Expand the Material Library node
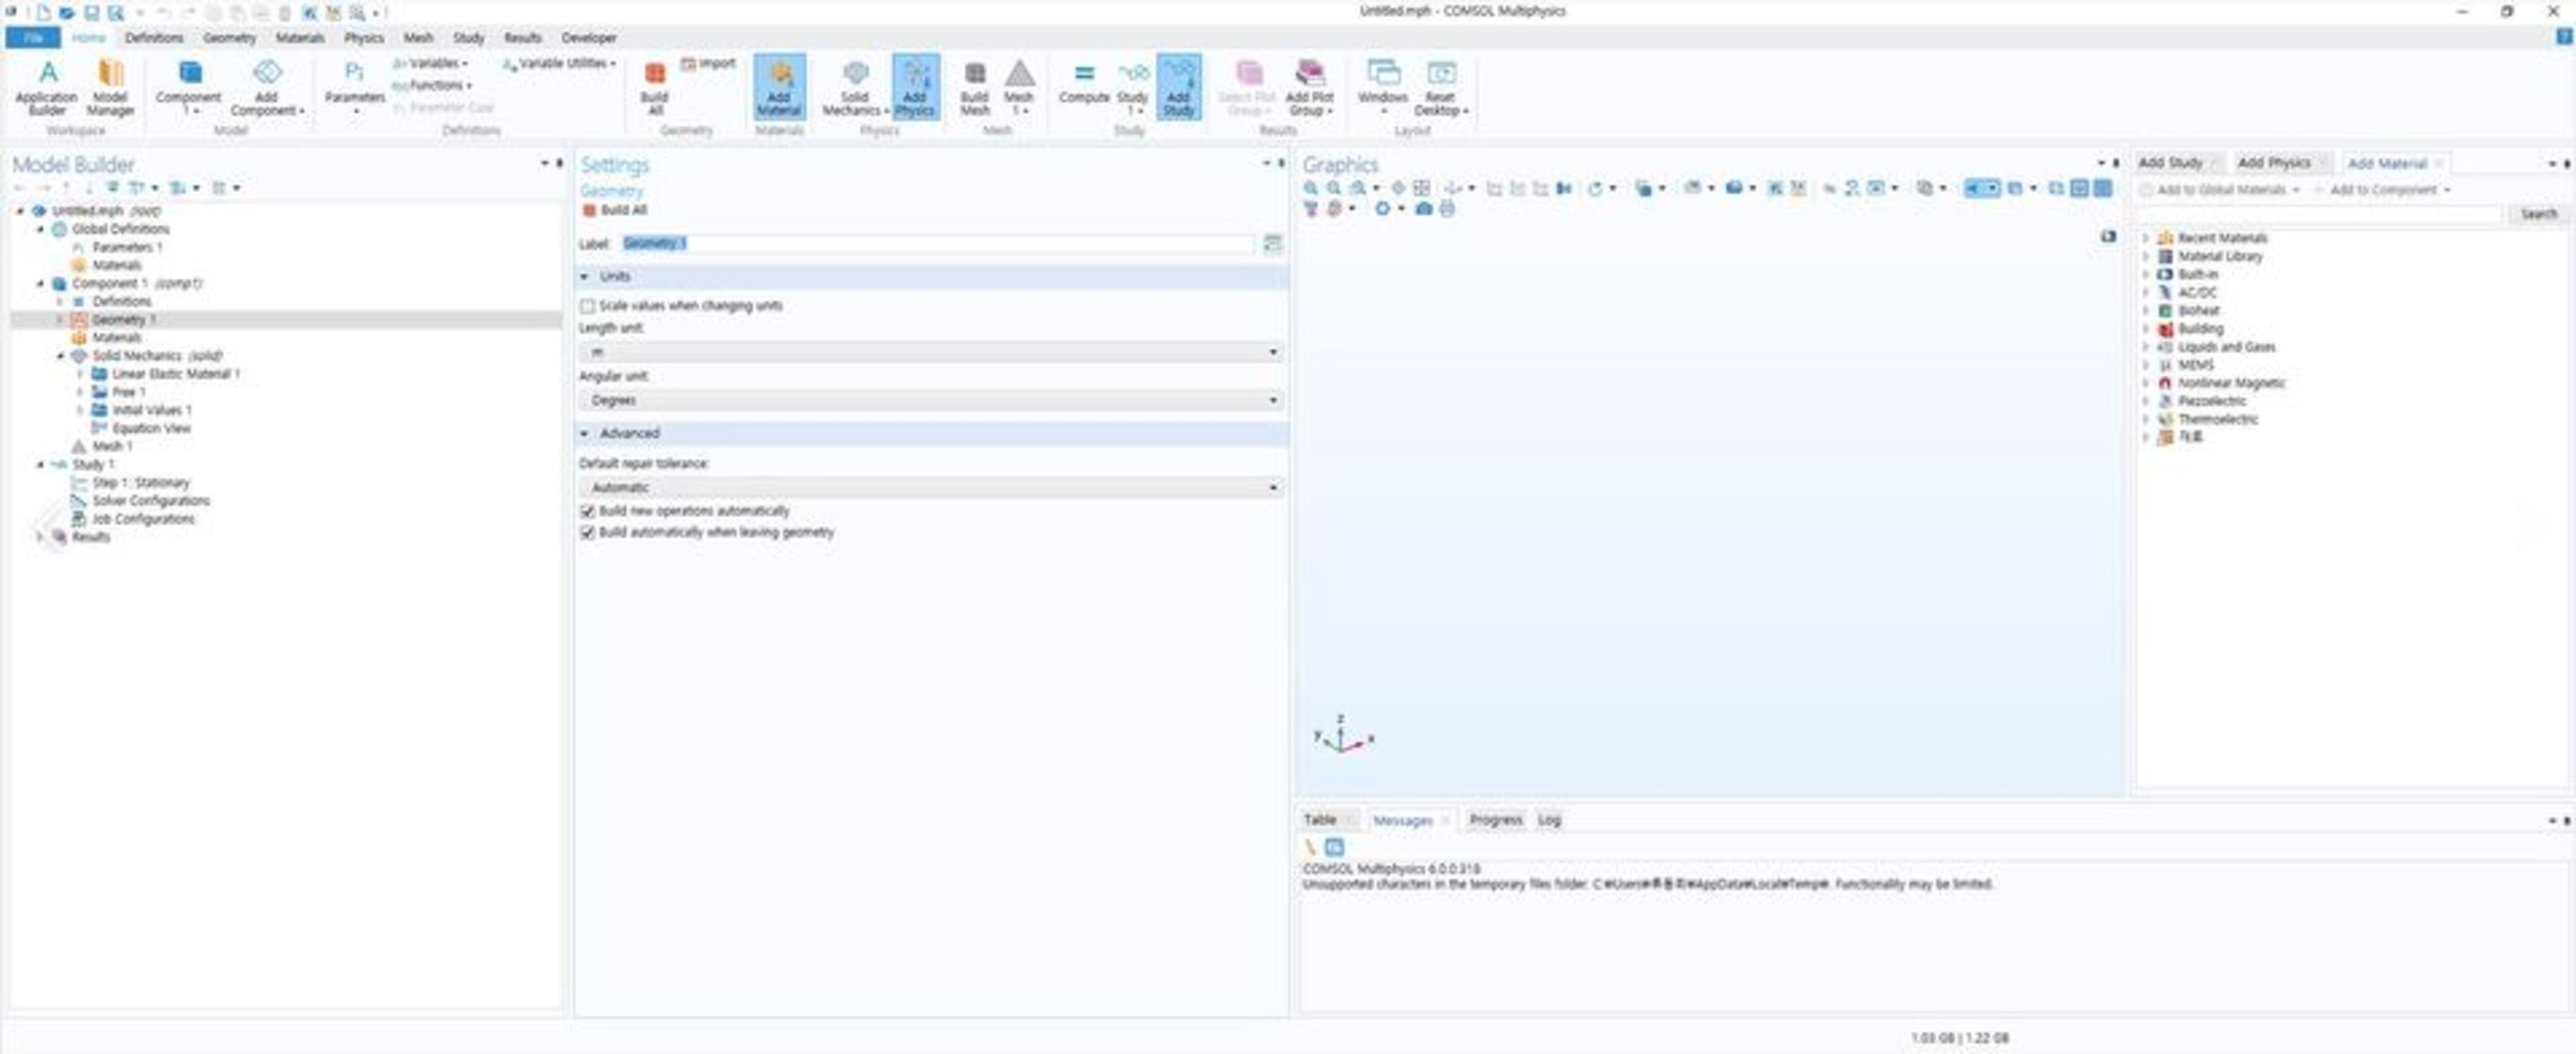 (x=2146, y=256)
